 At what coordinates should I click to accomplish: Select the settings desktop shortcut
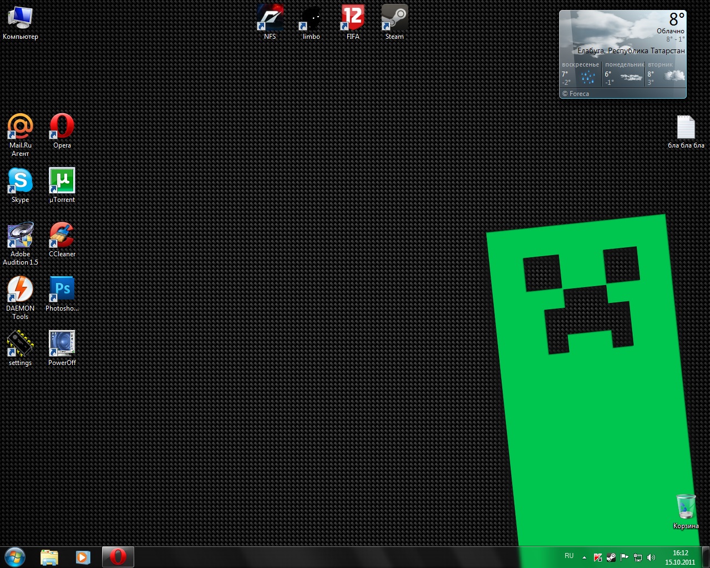21,349
